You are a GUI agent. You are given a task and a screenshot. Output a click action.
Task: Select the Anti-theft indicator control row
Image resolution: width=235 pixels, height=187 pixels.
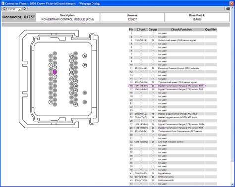coord(173,142)
